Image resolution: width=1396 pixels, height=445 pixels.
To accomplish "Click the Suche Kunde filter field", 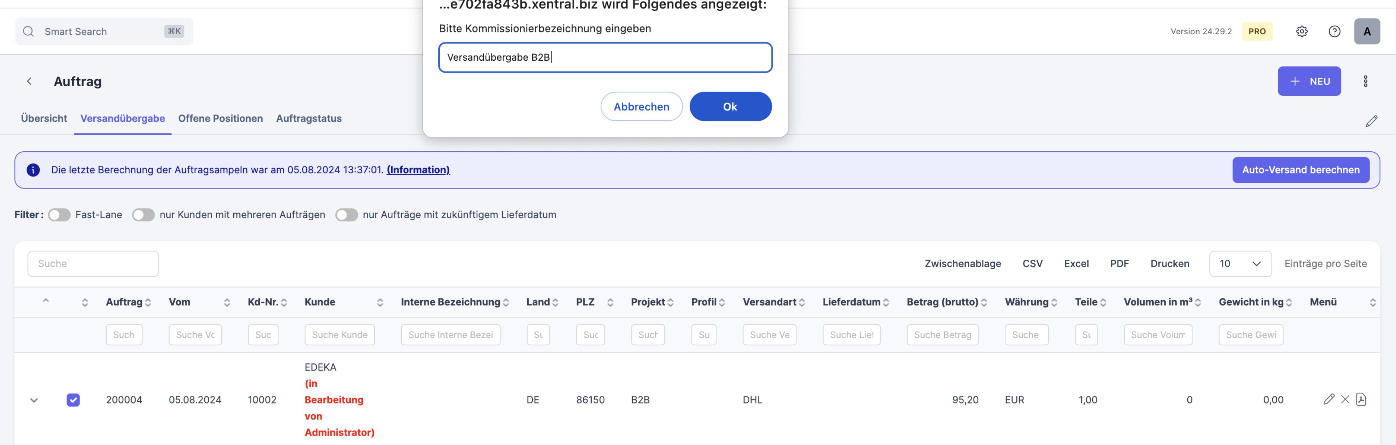I will [x=339, y=334].
